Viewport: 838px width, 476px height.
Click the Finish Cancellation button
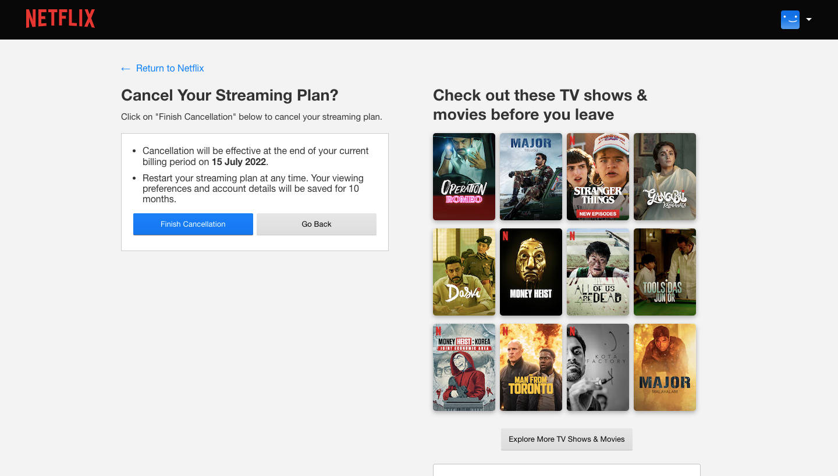point(193,224)
